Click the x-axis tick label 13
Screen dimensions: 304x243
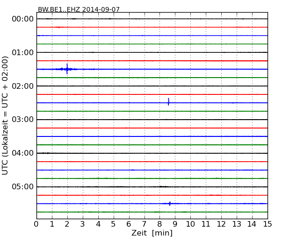pos(237,224)
